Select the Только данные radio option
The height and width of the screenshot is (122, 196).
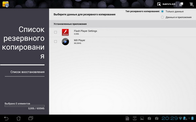pos(162,11)
